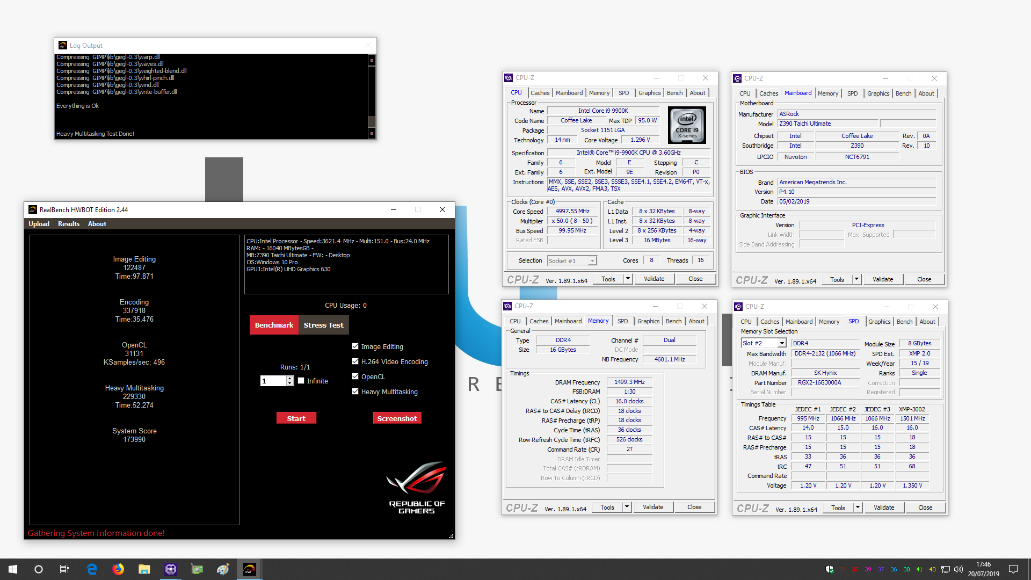1031x580 pixels.
Task: Open the Graphics tab in the SPD window
Action: pos(879,322)
